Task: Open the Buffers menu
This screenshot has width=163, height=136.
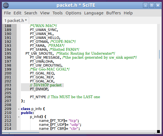Action: coord(113,13)
